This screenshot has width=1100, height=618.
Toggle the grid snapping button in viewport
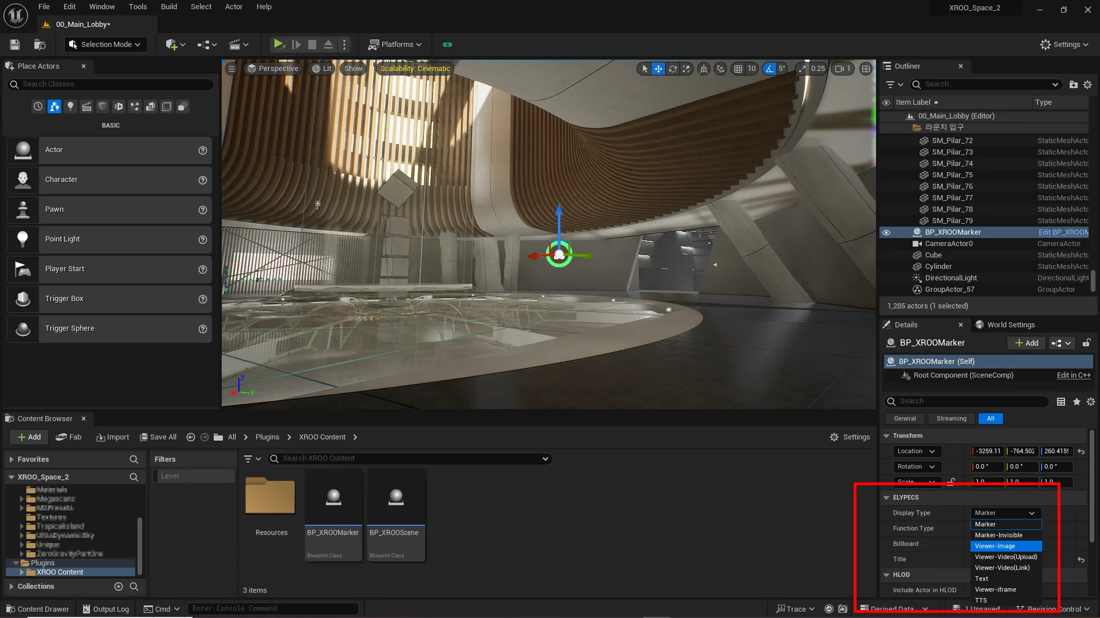738,69
